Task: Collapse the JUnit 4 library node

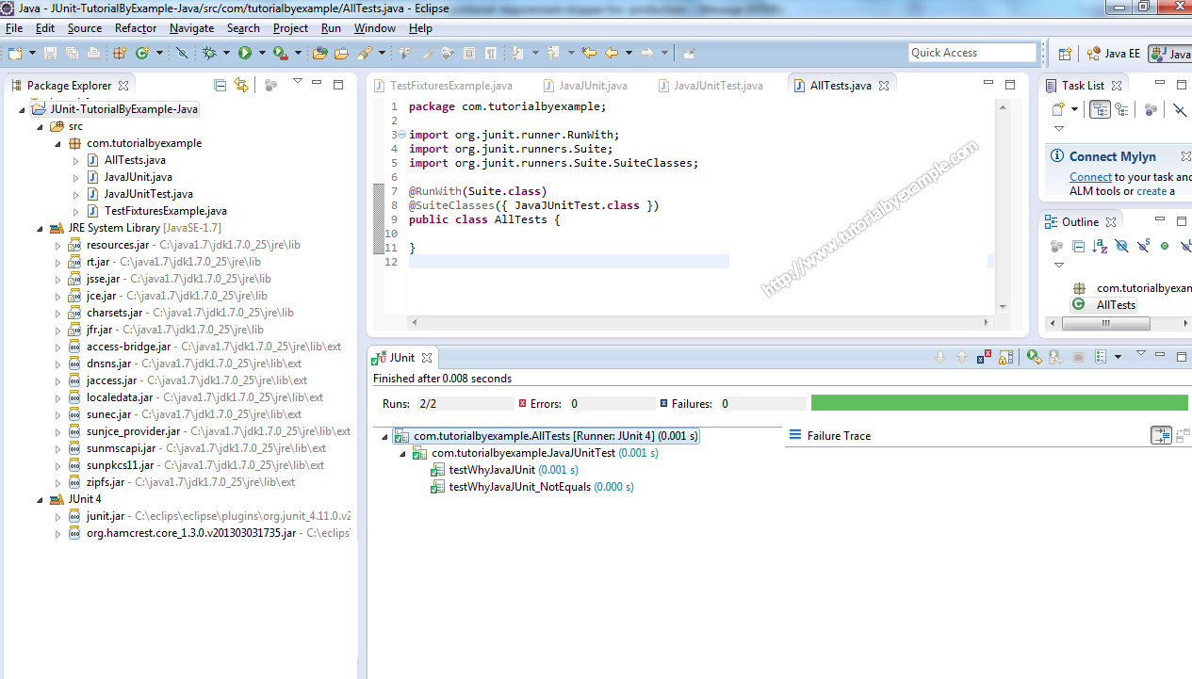Action: [x=40, y=499]
